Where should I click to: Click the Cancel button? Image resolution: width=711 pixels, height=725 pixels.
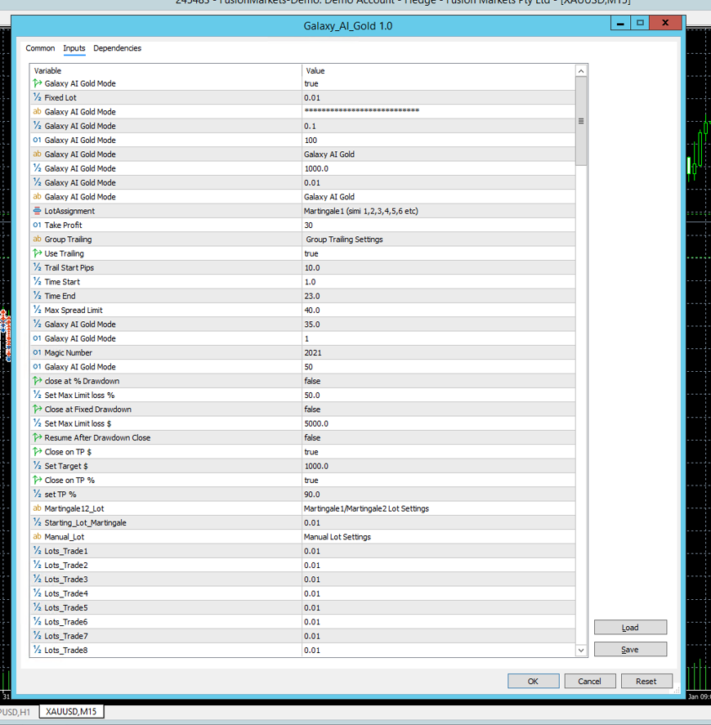point(589,681)
